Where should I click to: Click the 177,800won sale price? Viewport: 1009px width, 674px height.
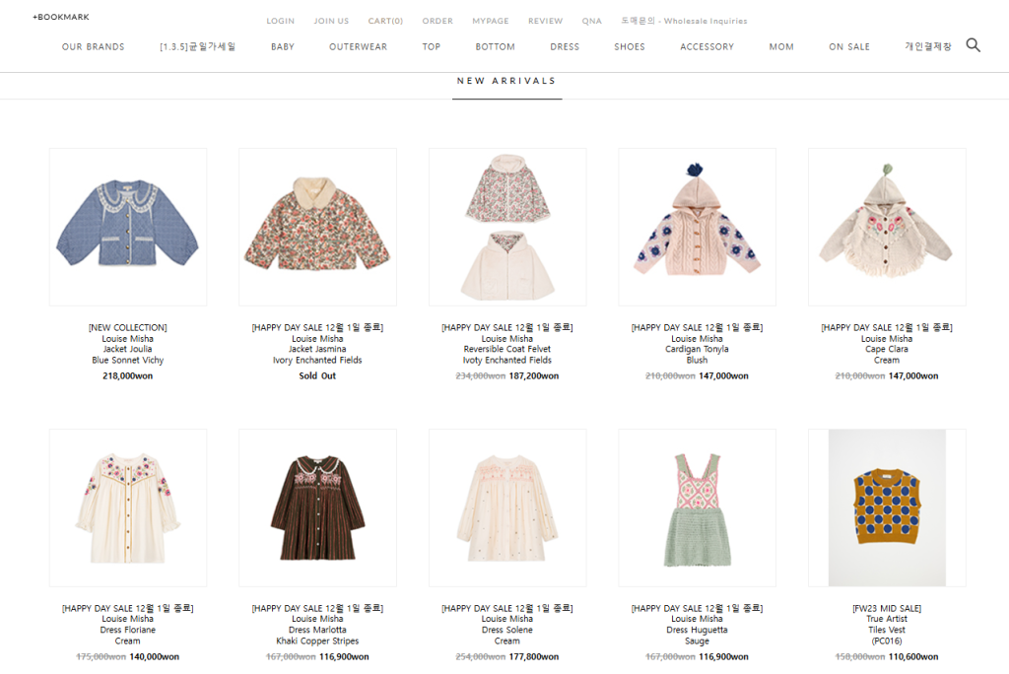point(533,656)
